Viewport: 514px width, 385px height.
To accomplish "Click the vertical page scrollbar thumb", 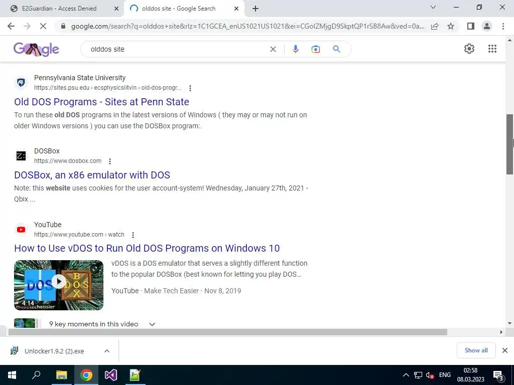I will [509, 144].
